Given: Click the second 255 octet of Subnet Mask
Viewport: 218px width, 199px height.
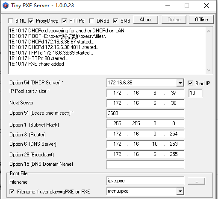Looking at the screenshot, I should click(x=136, y=124).
